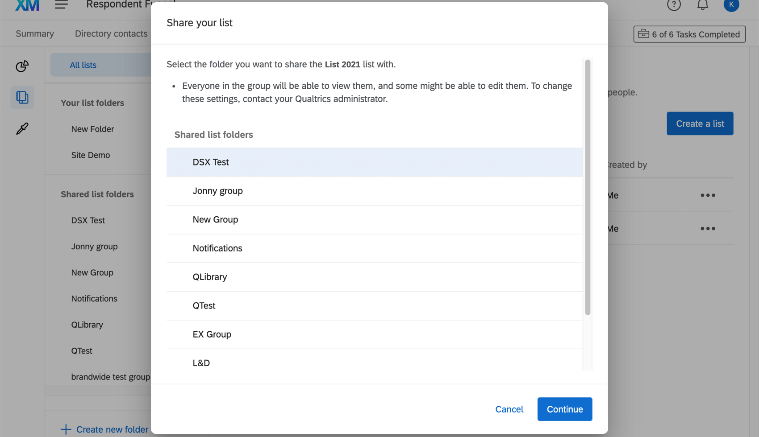759x437 pixels.
Task: Click the eyedropper tool icon in sidebar
Action: pos(22,128)
